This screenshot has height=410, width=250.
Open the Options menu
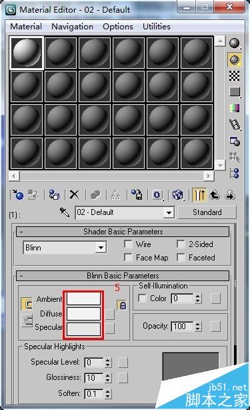tap(118, 27)
